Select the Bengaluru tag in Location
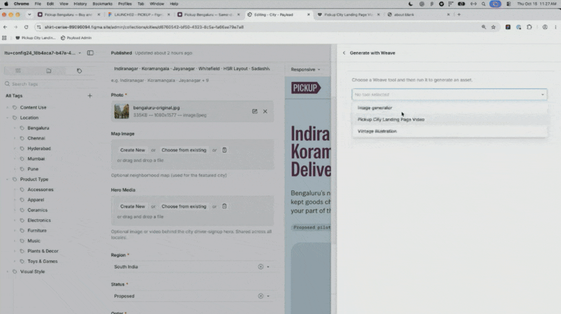The width and height of the screenshot is (561, 314). point(38,128)
